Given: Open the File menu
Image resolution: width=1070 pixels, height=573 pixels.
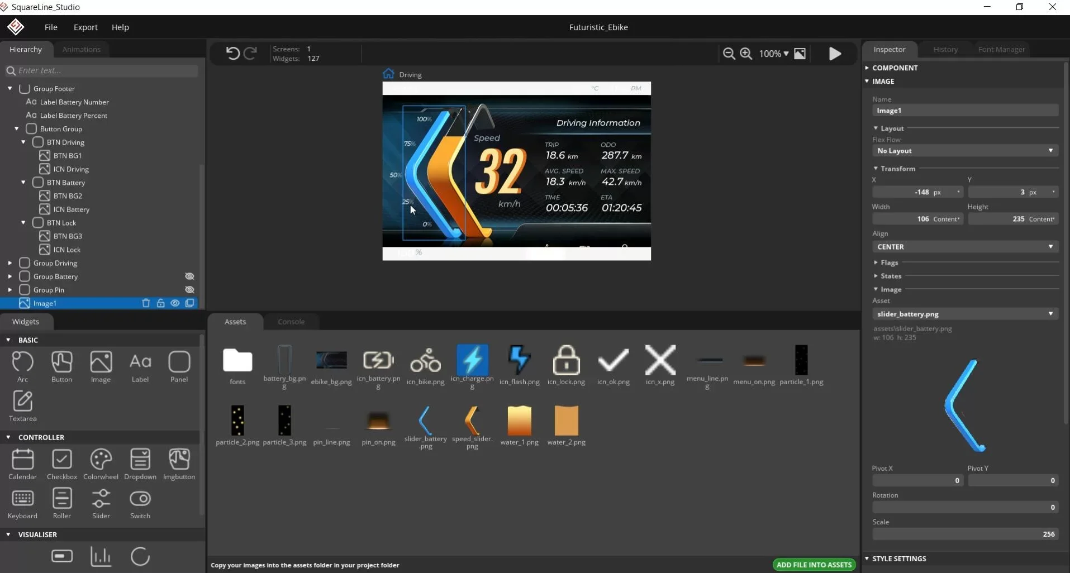Looking at the screenshot, I should pos(51,27).
